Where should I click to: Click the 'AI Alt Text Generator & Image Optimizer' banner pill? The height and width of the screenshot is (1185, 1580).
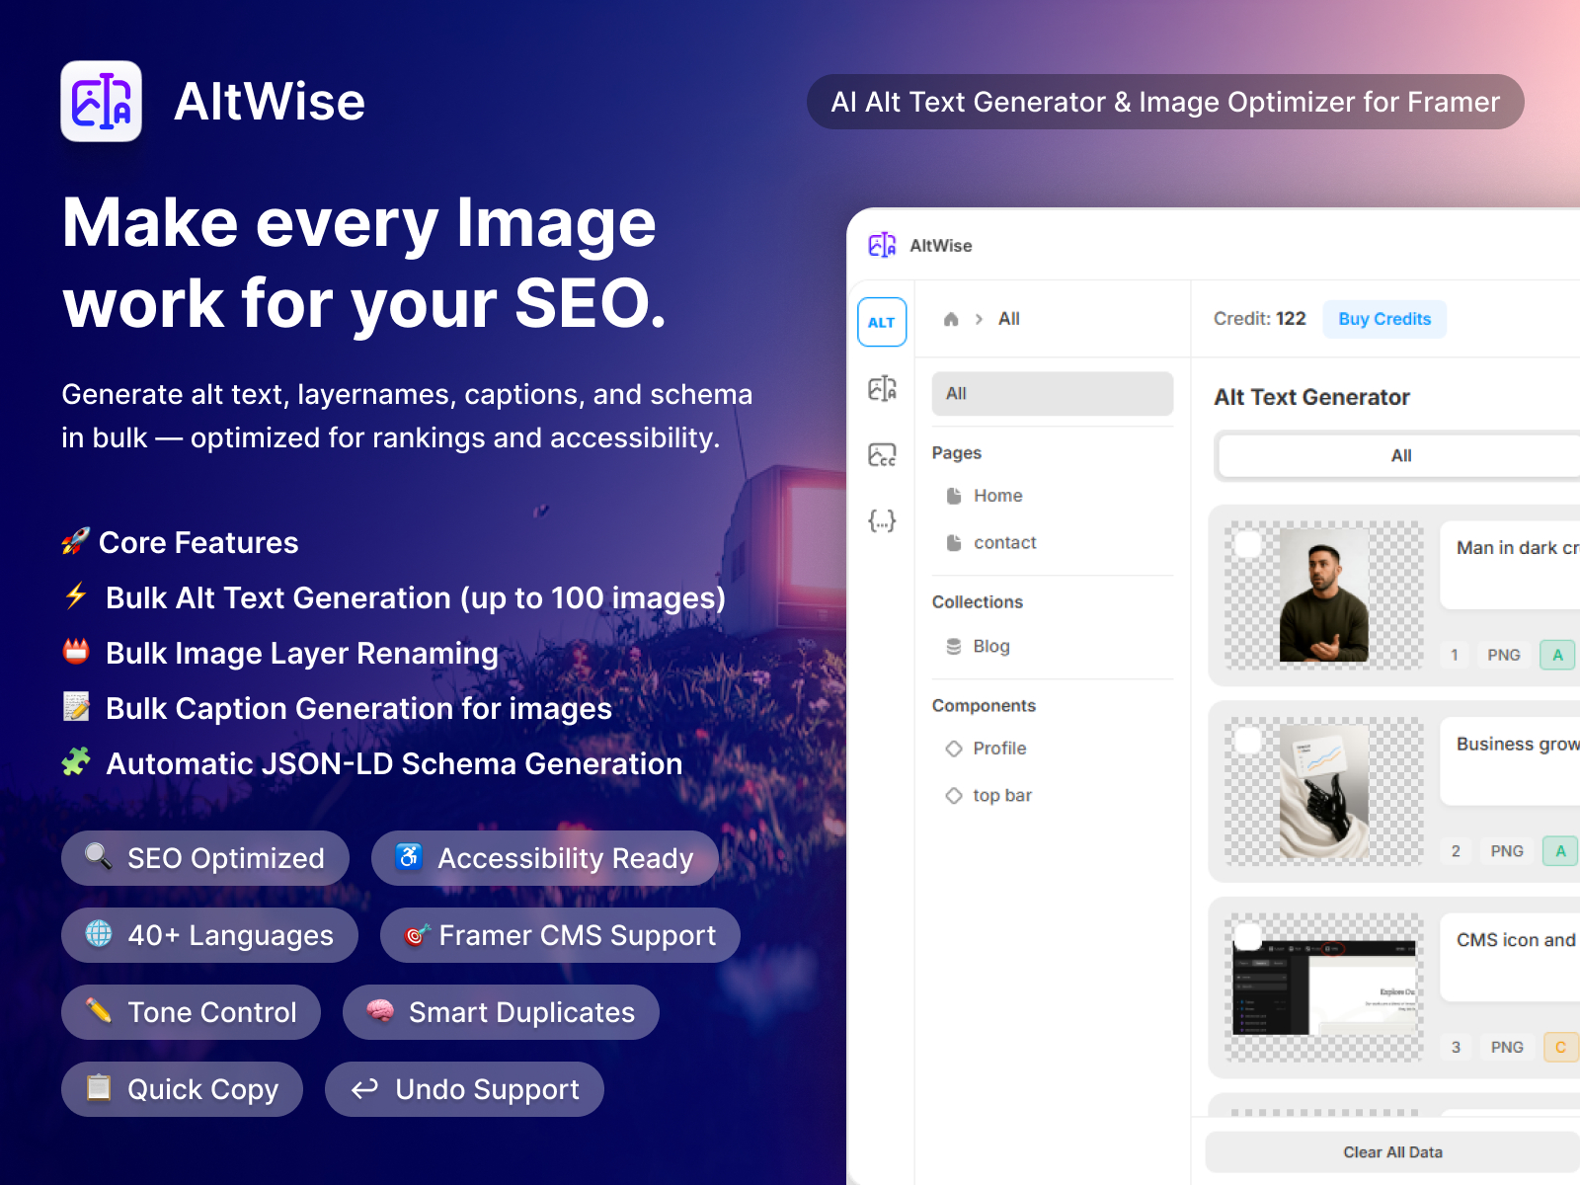point(1165,102)
